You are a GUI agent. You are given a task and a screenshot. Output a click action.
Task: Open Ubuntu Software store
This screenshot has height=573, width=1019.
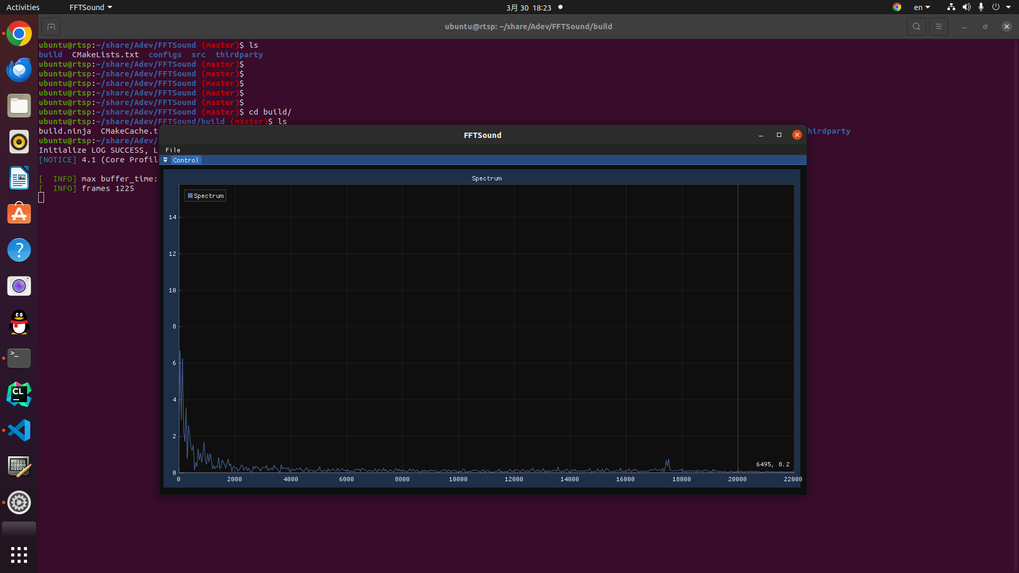tap(19, 214)
